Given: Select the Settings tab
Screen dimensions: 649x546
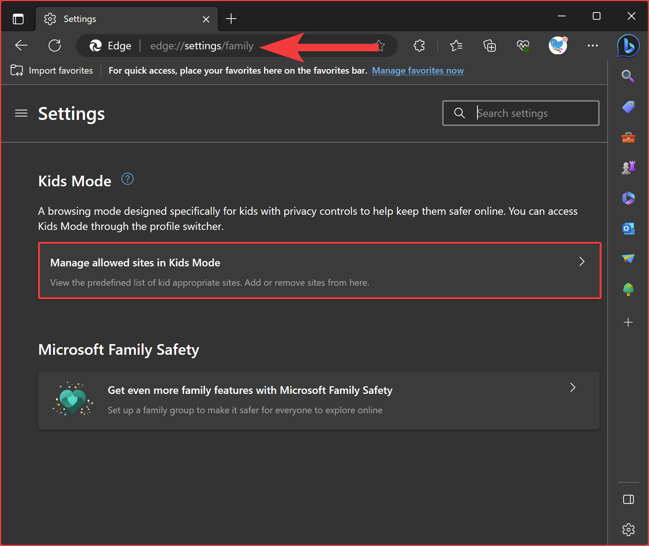Looking at the screenshot, I should 127,19.
